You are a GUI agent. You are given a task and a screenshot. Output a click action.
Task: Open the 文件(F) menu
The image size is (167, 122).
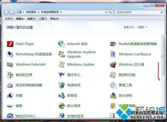pos(9,19)
